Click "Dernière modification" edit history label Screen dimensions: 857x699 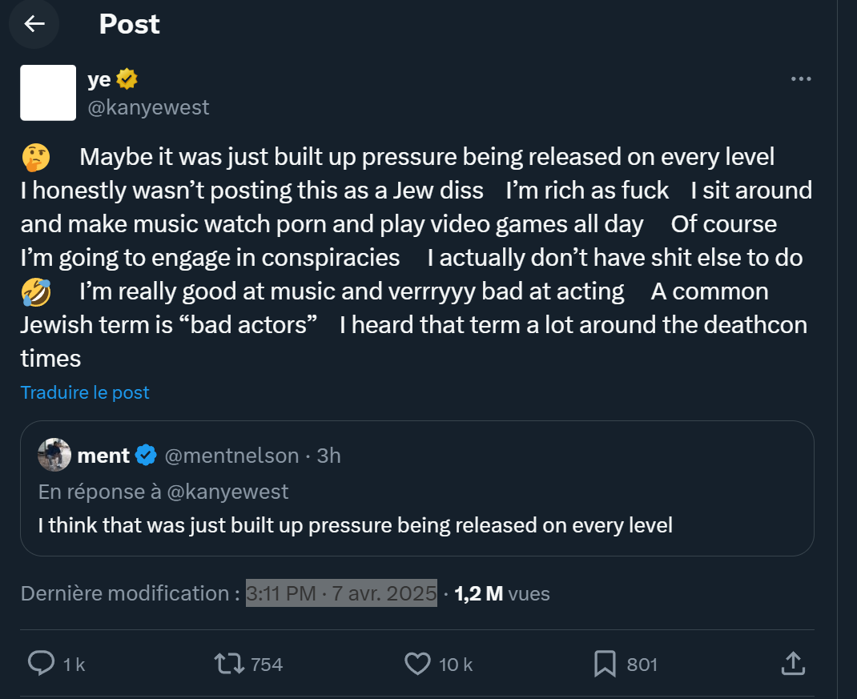click(131, 593)
